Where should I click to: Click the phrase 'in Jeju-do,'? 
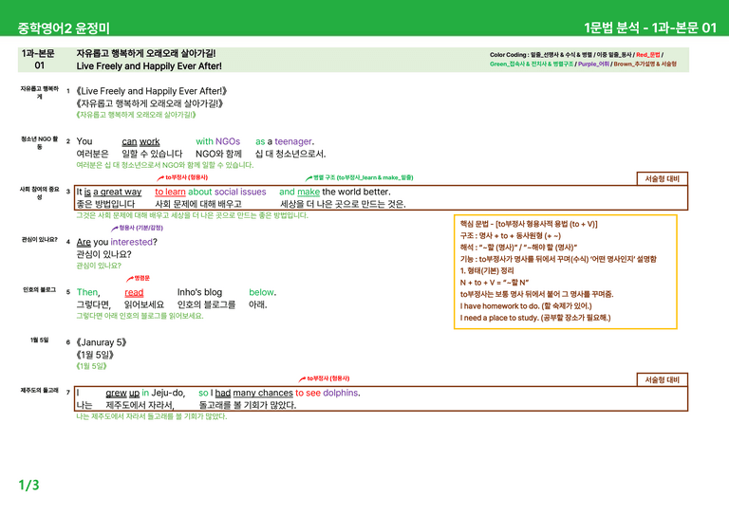[x=163, y=393]
